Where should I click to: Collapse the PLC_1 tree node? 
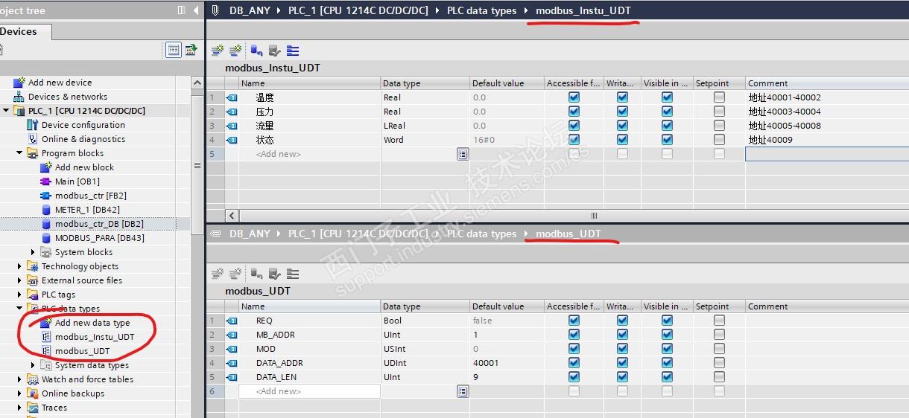pos(7,111)
